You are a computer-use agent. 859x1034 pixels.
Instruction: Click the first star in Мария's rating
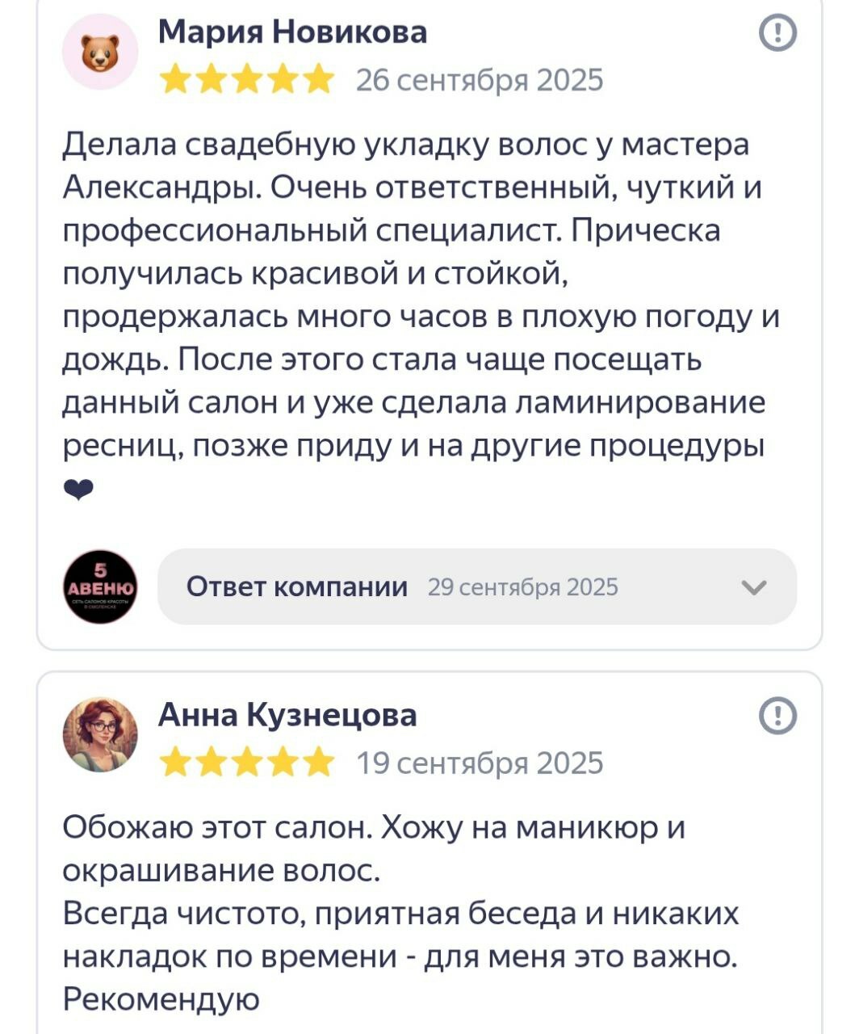(x=175, y=81)
